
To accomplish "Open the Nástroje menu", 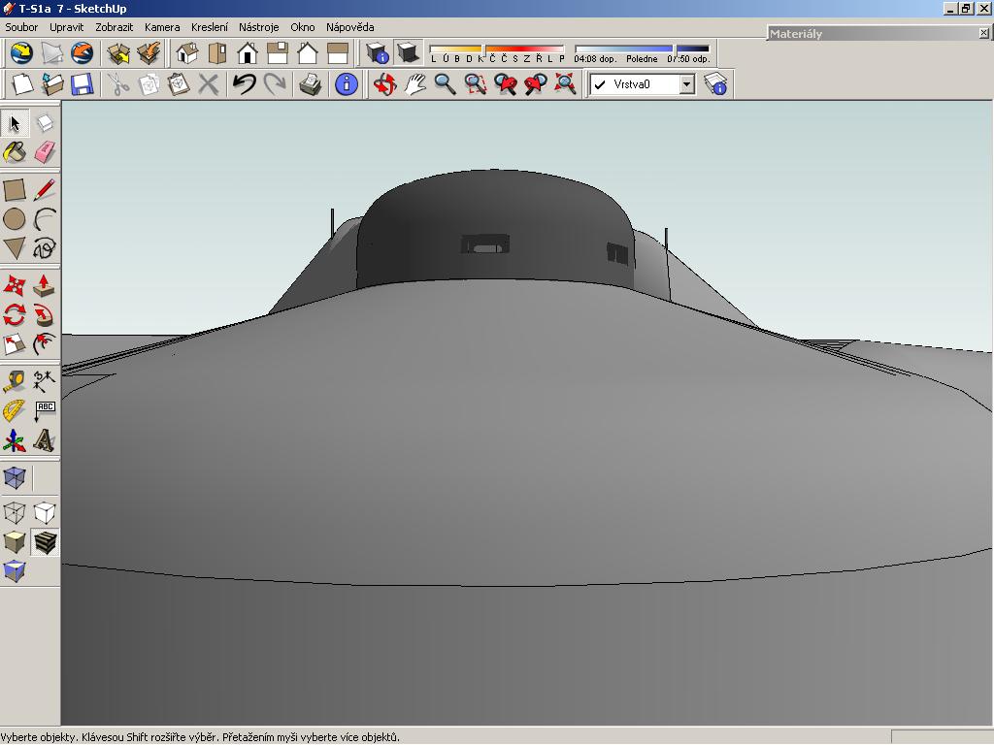I will [x=258, y=27].
